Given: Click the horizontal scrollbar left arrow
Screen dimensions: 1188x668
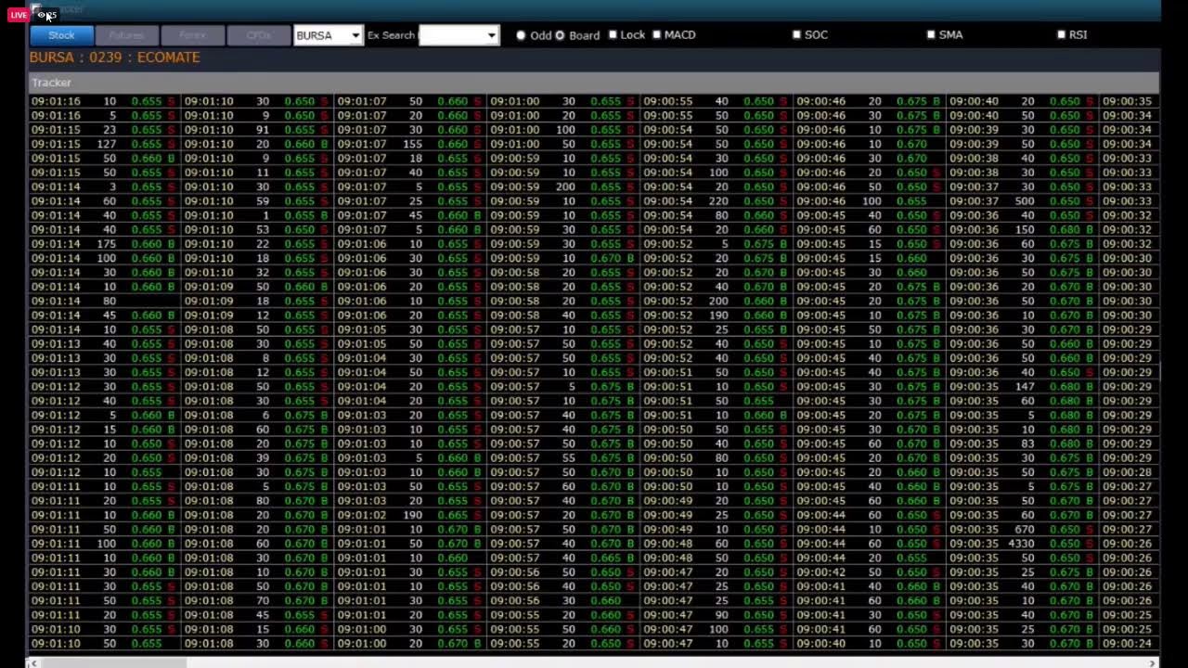Looking at the screenshot, I should tap(34, 662).
